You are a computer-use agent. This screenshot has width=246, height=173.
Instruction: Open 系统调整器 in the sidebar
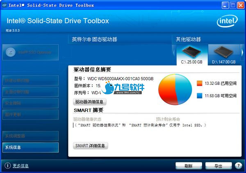31,136
